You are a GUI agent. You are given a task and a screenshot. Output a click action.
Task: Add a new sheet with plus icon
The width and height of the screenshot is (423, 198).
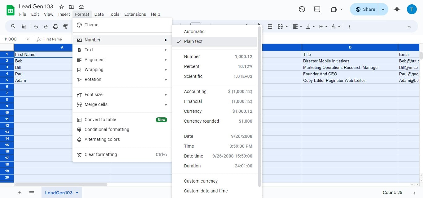click(x=19, y=193)
